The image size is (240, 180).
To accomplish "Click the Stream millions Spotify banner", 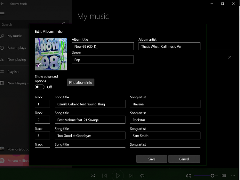I will click(14, 160).
